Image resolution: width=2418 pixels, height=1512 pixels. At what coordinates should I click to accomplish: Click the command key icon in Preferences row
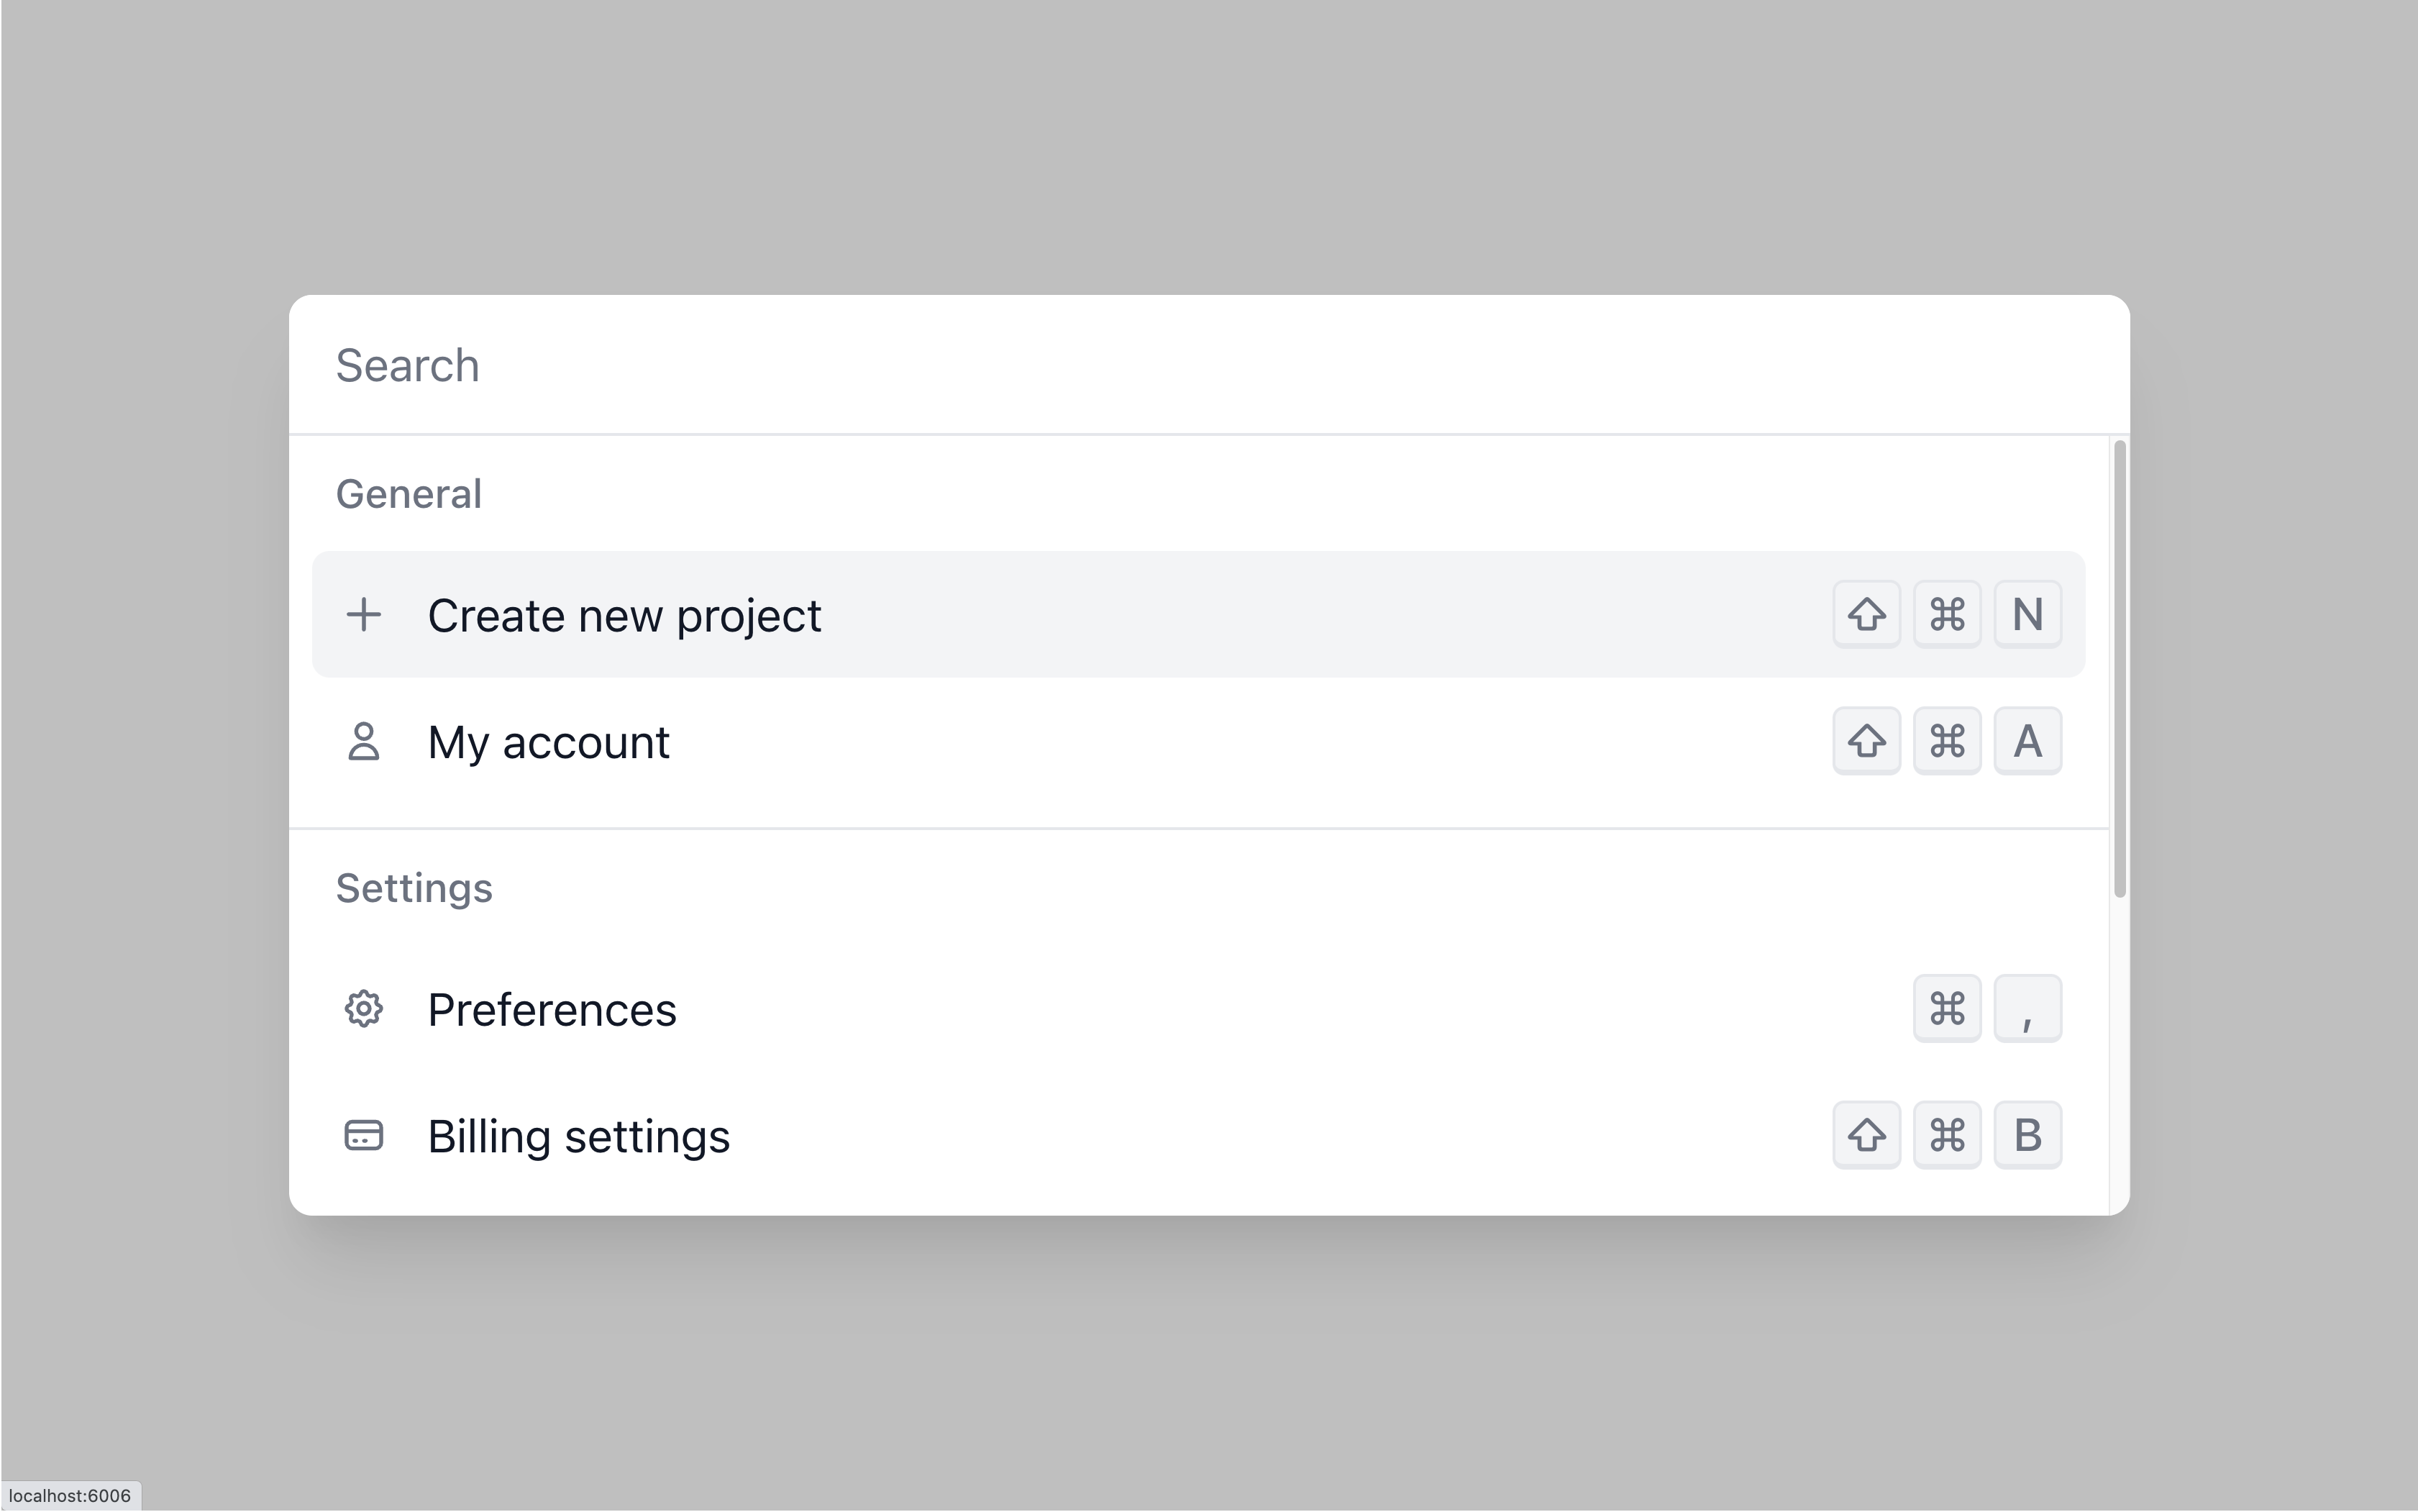(x=1947, y=1008)
